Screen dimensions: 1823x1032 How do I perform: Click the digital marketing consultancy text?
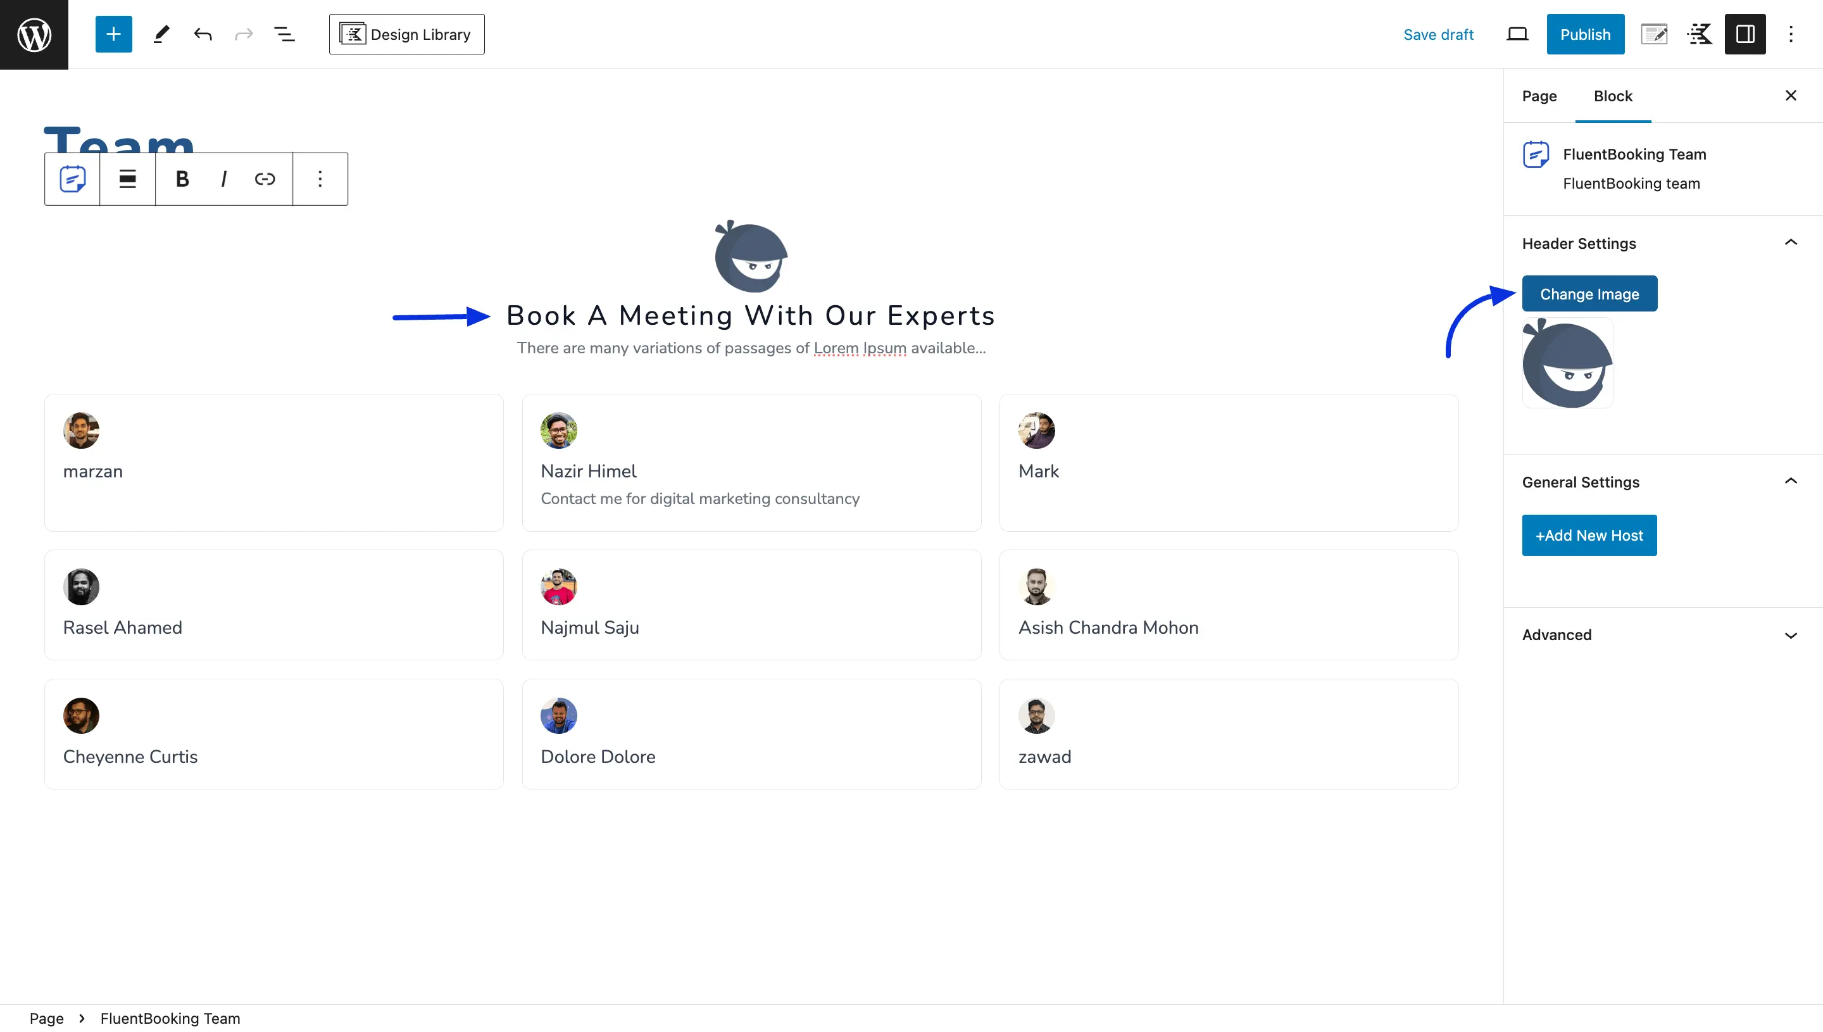click(700, 498)
